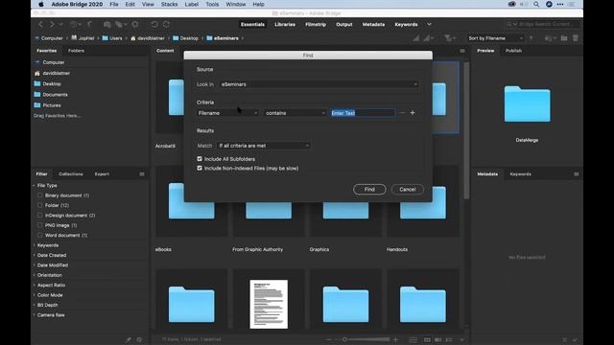
Task: Click the Enter Text input field
Action: [363, 113]
